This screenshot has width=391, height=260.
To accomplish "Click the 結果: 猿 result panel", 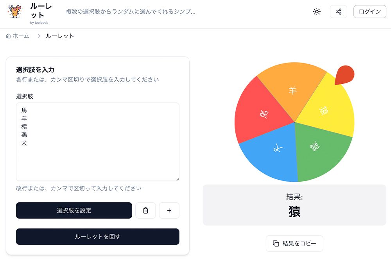I will click(x=294, y=205).
